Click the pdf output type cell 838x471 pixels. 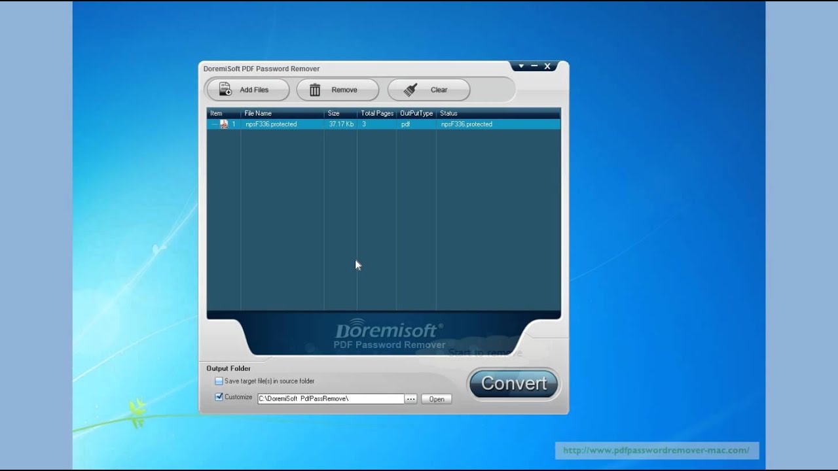(405, 124)
